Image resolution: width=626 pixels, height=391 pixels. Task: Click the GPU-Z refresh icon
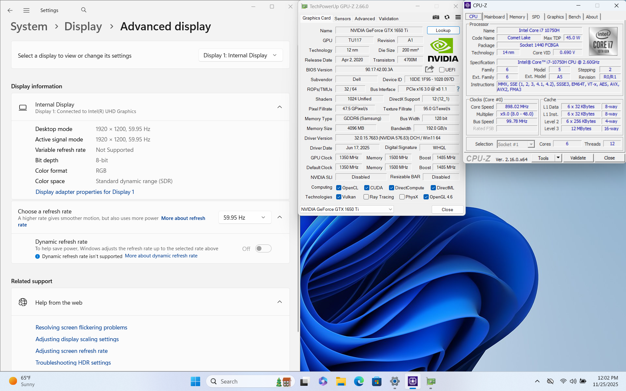tap(447, 17)
